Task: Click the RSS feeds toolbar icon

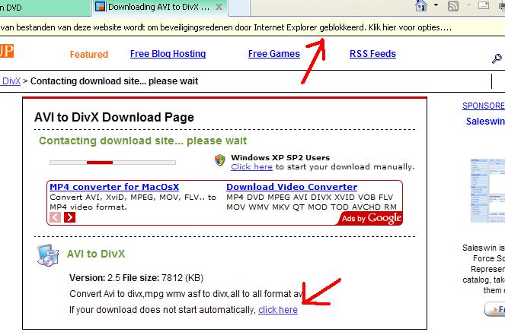Action: click(x=453, y=6)
